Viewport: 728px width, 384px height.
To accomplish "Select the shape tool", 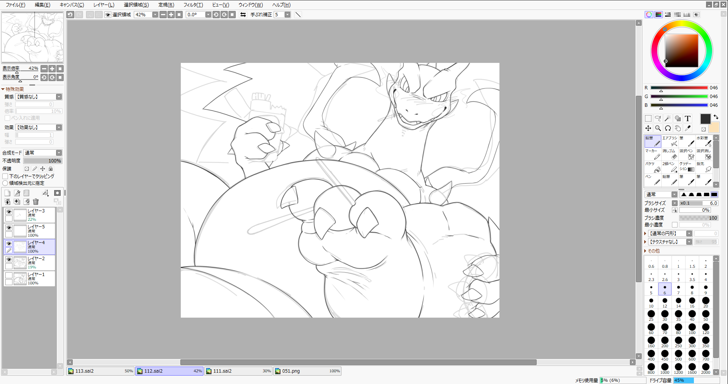I will pyautogui.click(x=678, y=119).
